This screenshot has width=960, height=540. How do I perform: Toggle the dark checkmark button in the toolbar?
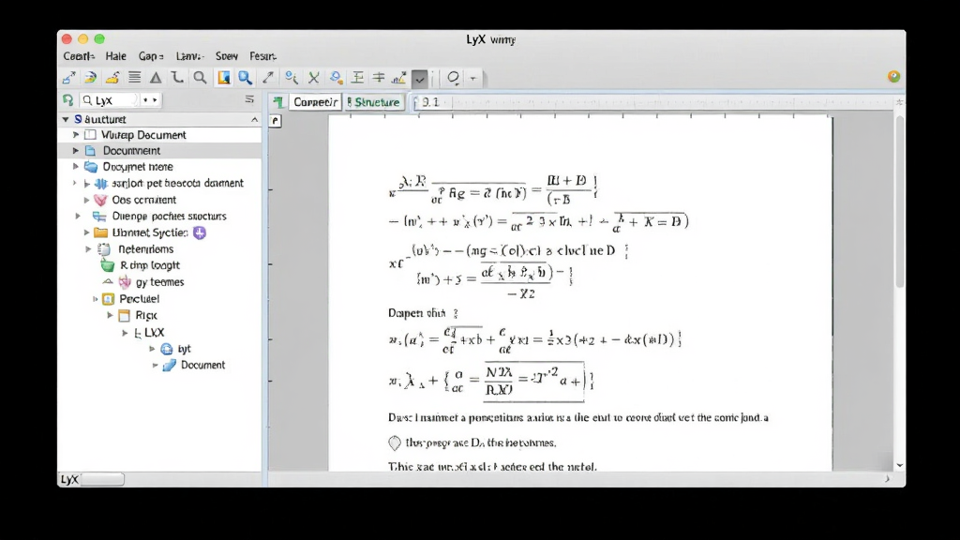coord(420,79)
